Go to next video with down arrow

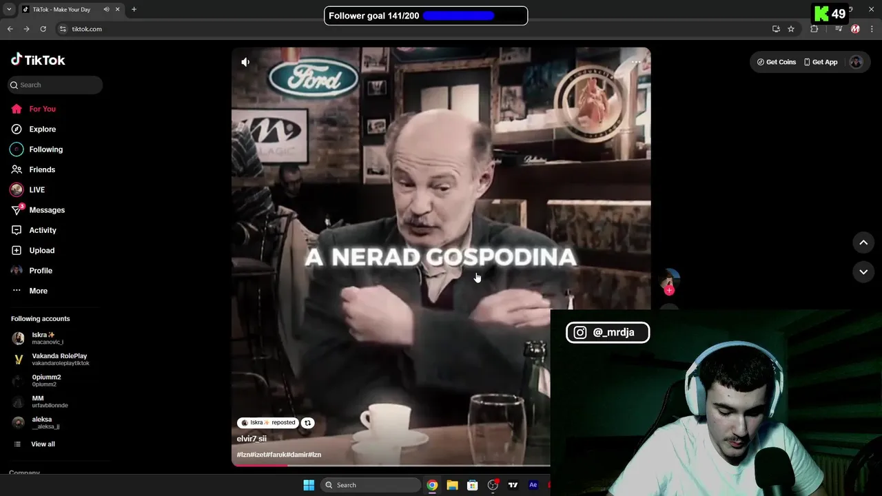click(863, 272)
